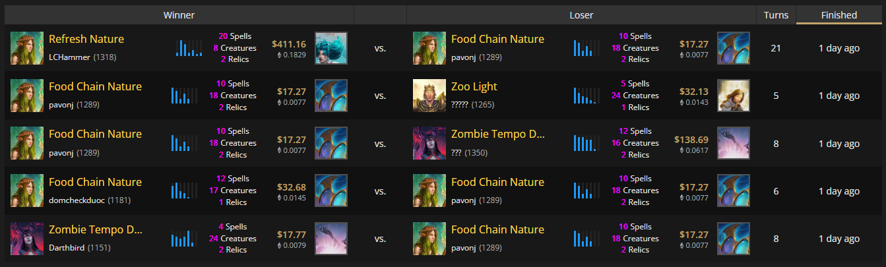Open player LCHammer's profile link
This screenshot has width=886, height=267.
pyautogui.click(x=69, y=57)
